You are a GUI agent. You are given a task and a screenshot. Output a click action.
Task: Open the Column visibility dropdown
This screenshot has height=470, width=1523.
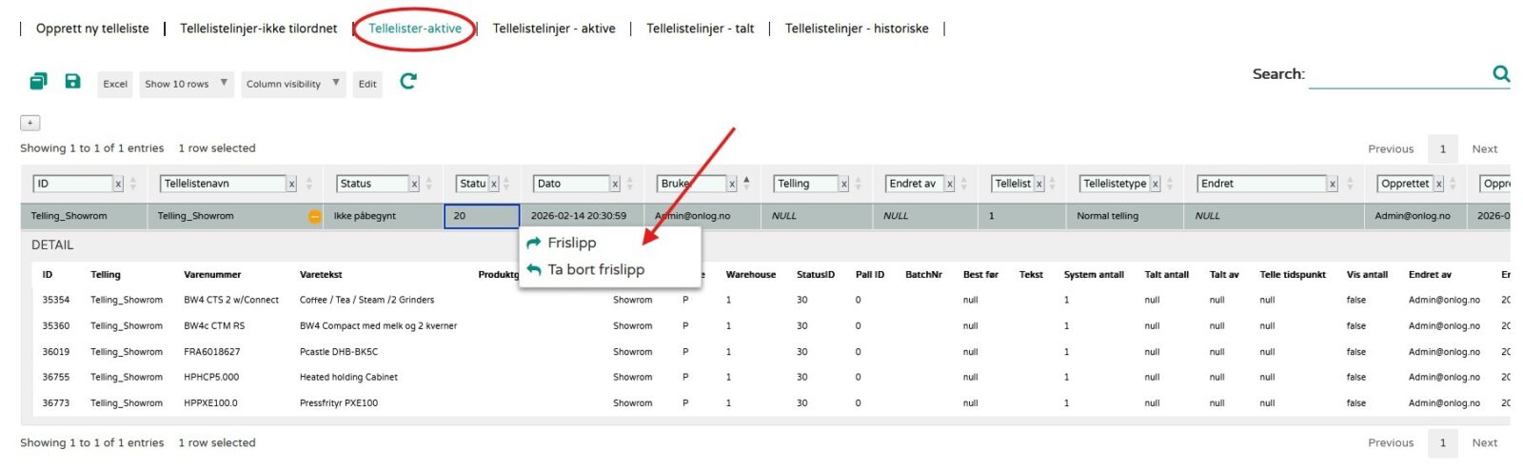pos(291,84)
